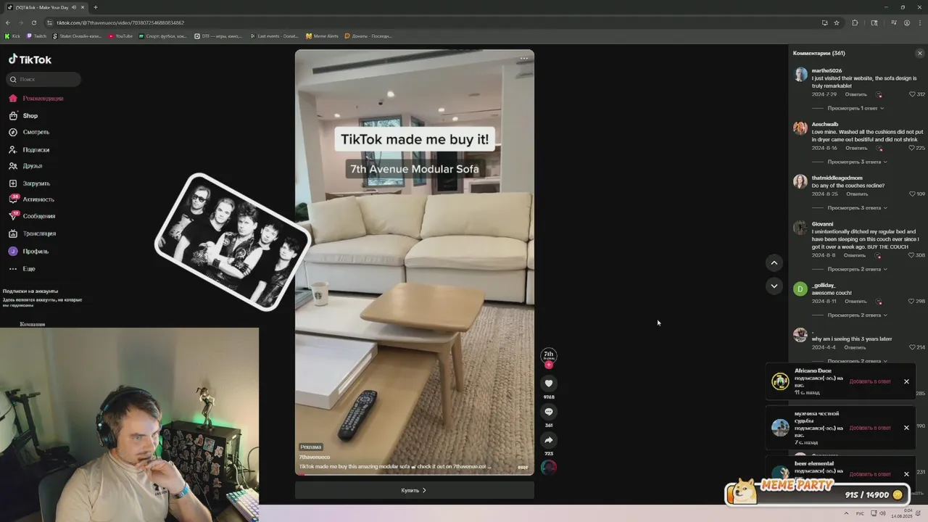Like Aeschwalb's comment
This screenshot has width=928, height=522.
tap(913, 148)
